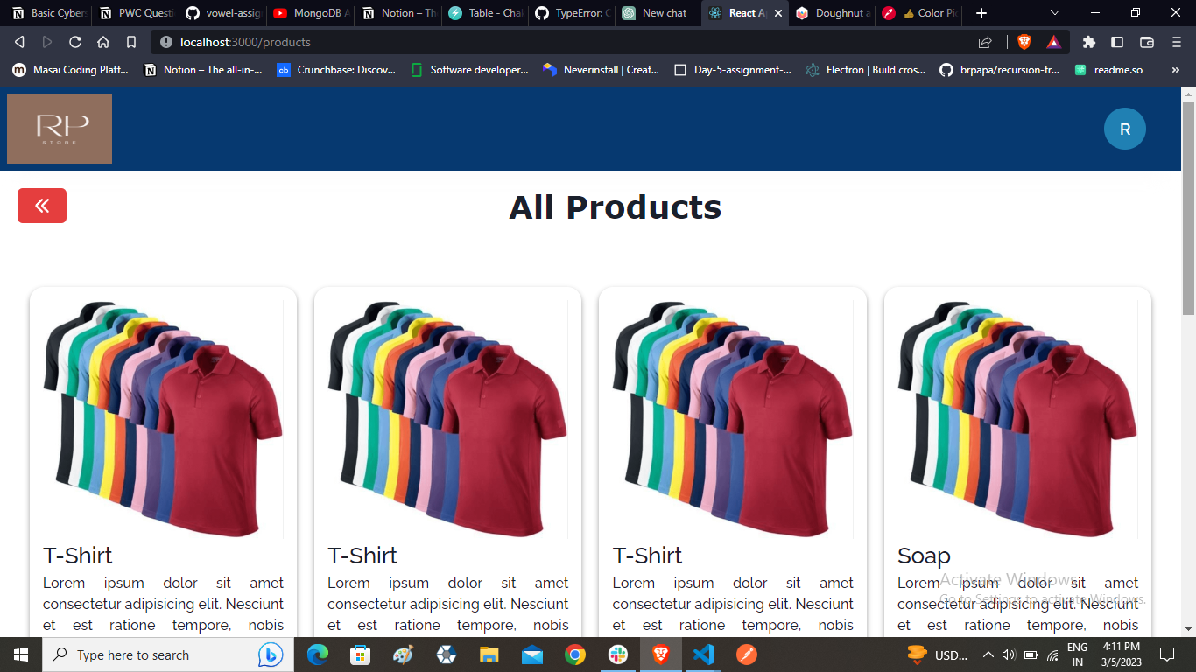
Task: Open the share this page icon
Action: click(x=984, y=41)
